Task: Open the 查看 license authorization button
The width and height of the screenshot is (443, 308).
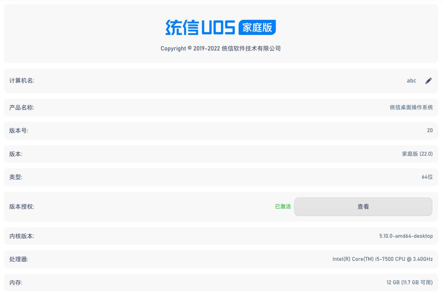Action: pos(363,207)
